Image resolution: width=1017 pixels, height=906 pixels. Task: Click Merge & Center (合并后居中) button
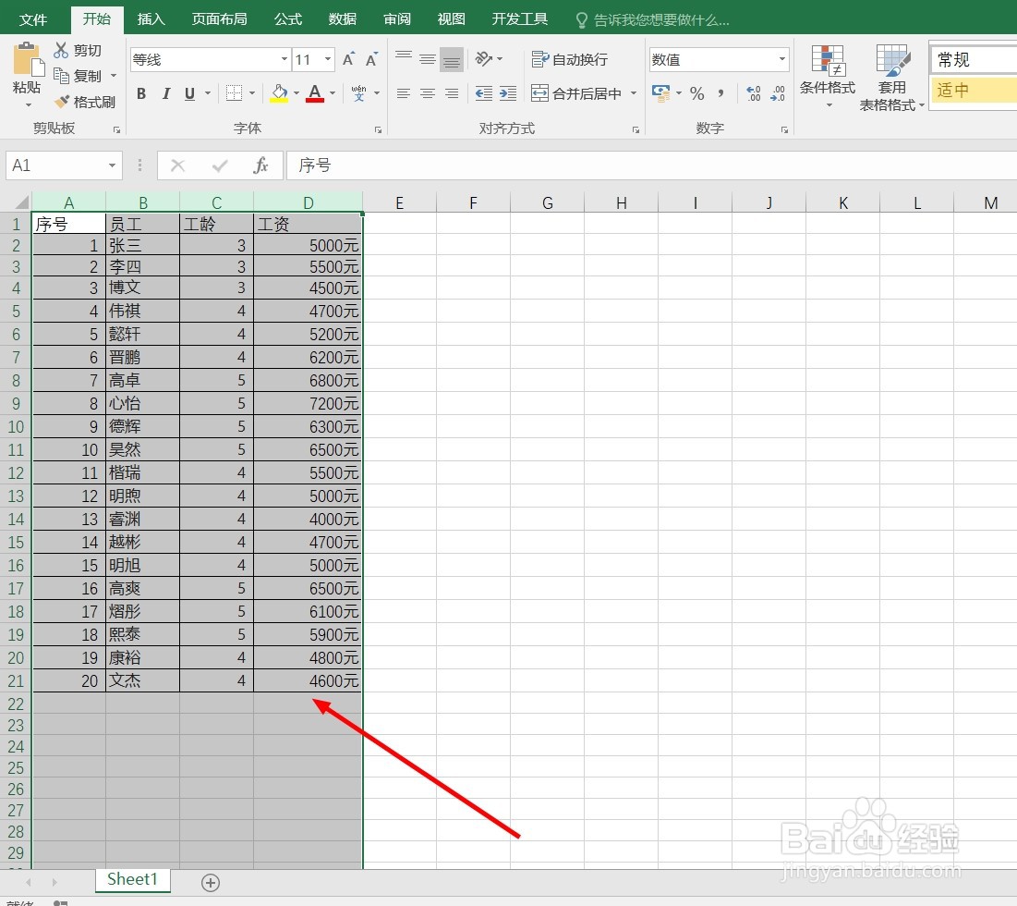point(576,93)
